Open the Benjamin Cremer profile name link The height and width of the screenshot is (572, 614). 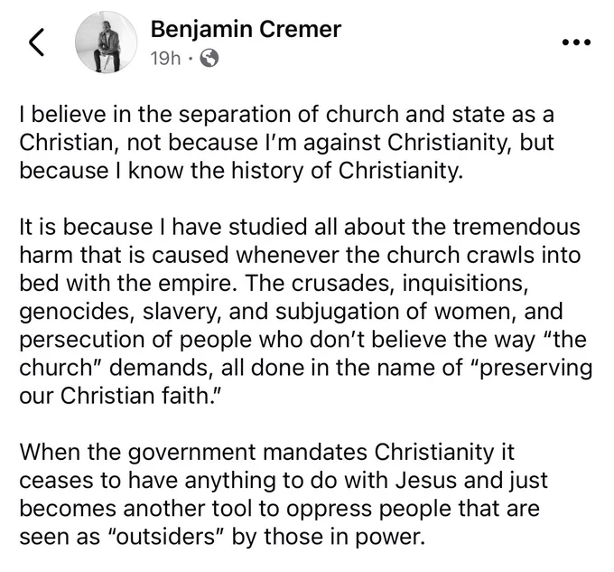click(246, 30)
